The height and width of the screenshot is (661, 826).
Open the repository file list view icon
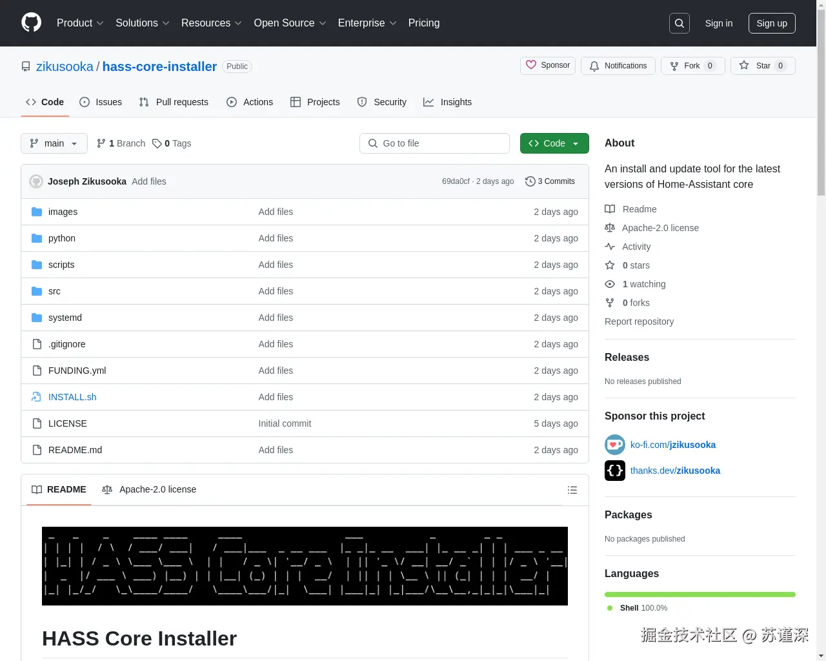tap(572, 490)
